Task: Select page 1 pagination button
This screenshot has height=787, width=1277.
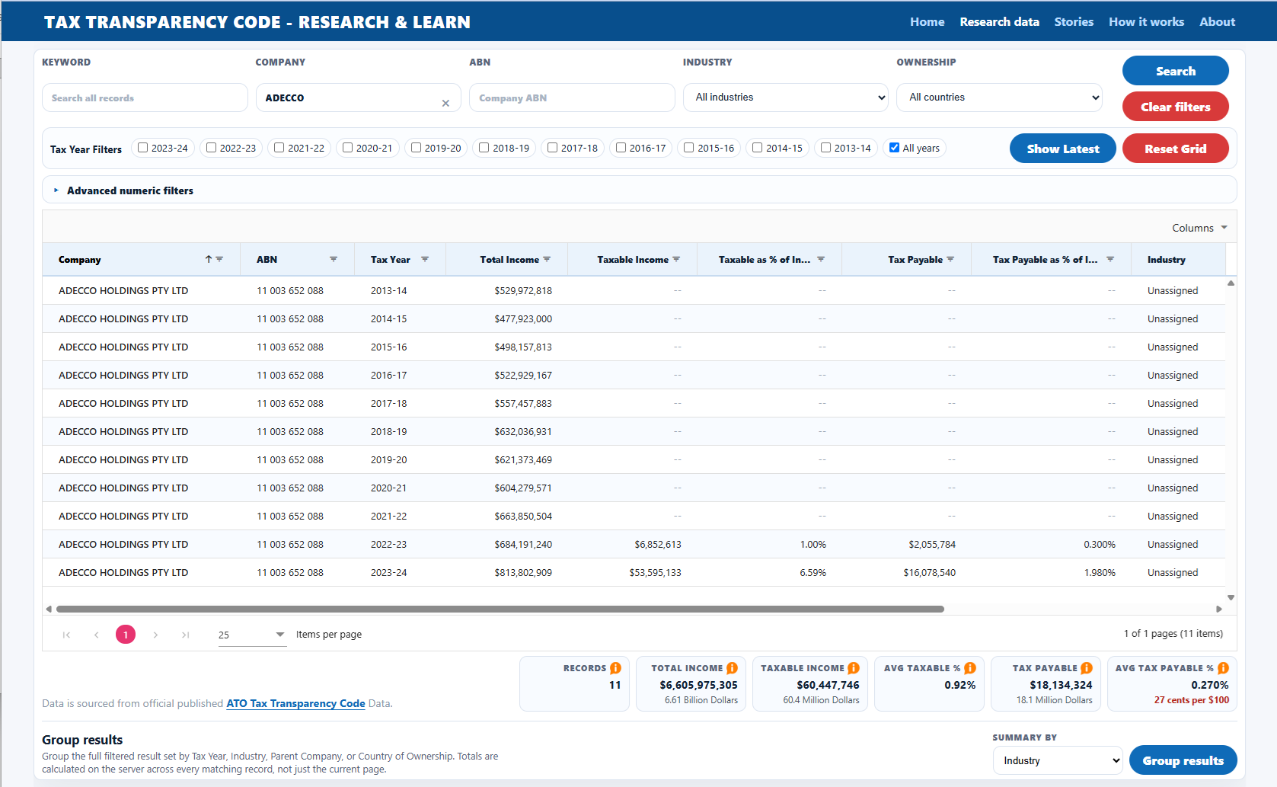Action: pyautogui.click(x=126, y=634)
